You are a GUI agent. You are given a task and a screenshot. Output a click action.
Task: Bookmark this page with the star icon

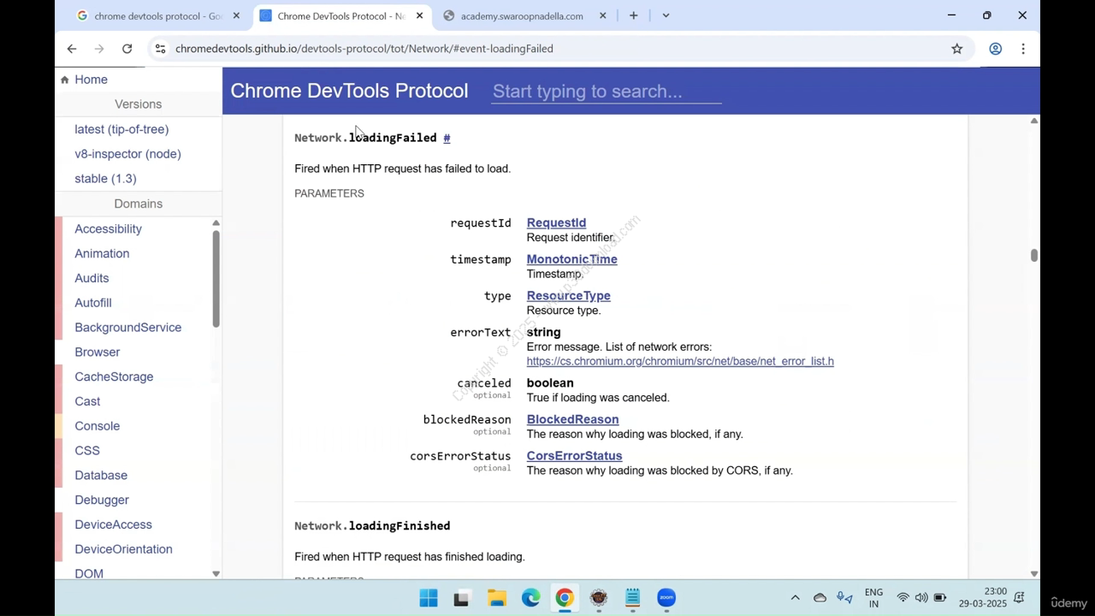click(957, 49)
